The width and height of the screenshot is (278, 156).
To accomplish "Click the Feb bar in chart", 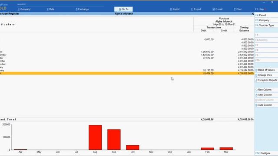I will [x=208, y=149].
